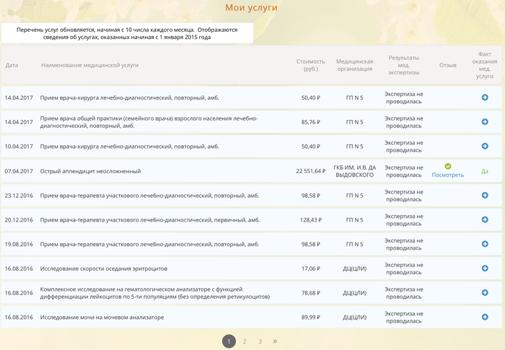Click green checkmark in appendicitis review cell

pyautogui.click(x=448, y=167)
